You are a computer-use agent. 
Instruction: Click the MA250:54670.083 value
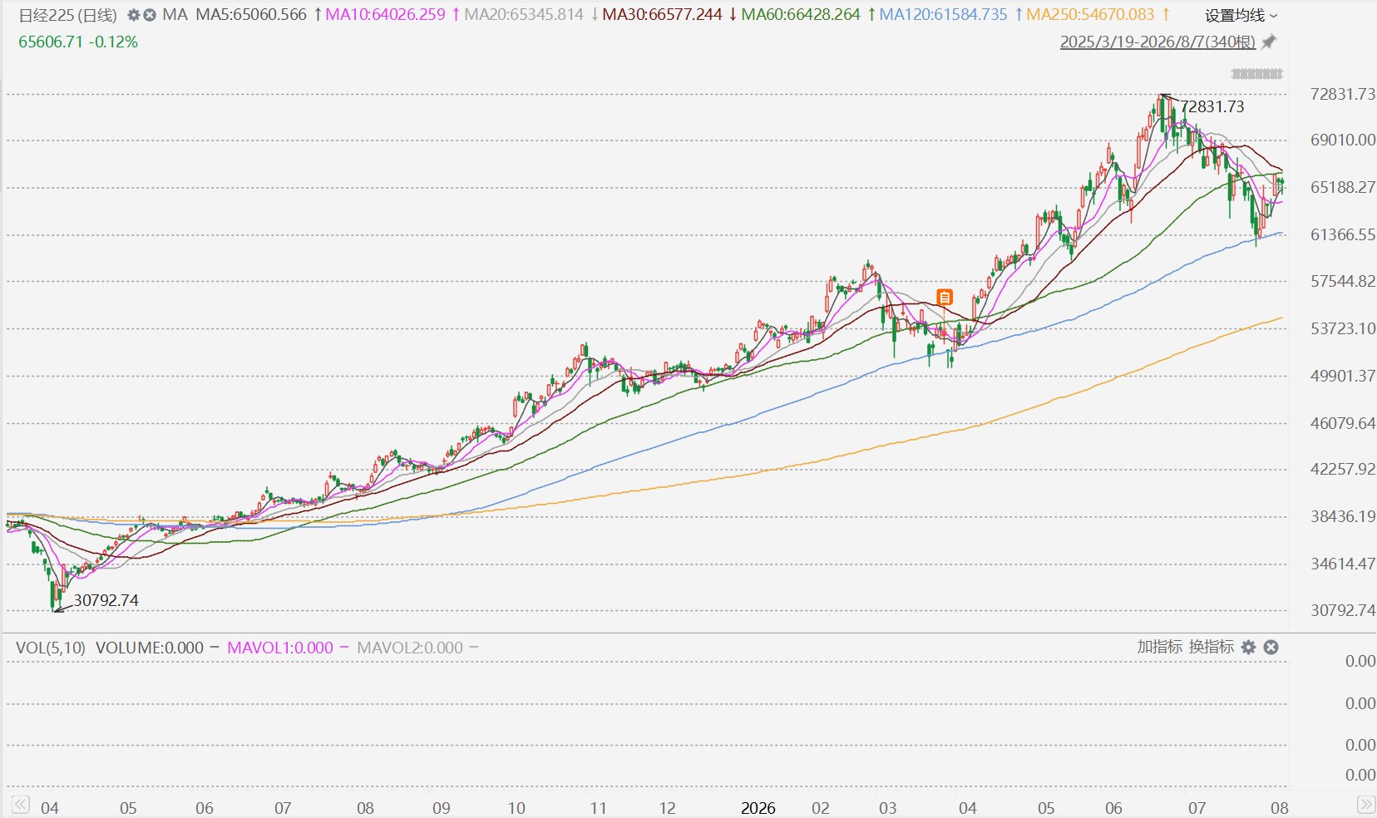click(x=1090, y=15)
